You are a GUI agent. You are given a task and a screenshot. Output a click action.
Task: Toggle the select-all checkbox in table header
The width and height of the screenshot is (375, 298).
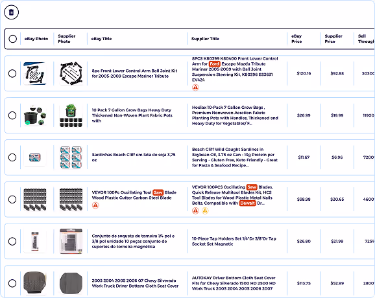(13, 39)
